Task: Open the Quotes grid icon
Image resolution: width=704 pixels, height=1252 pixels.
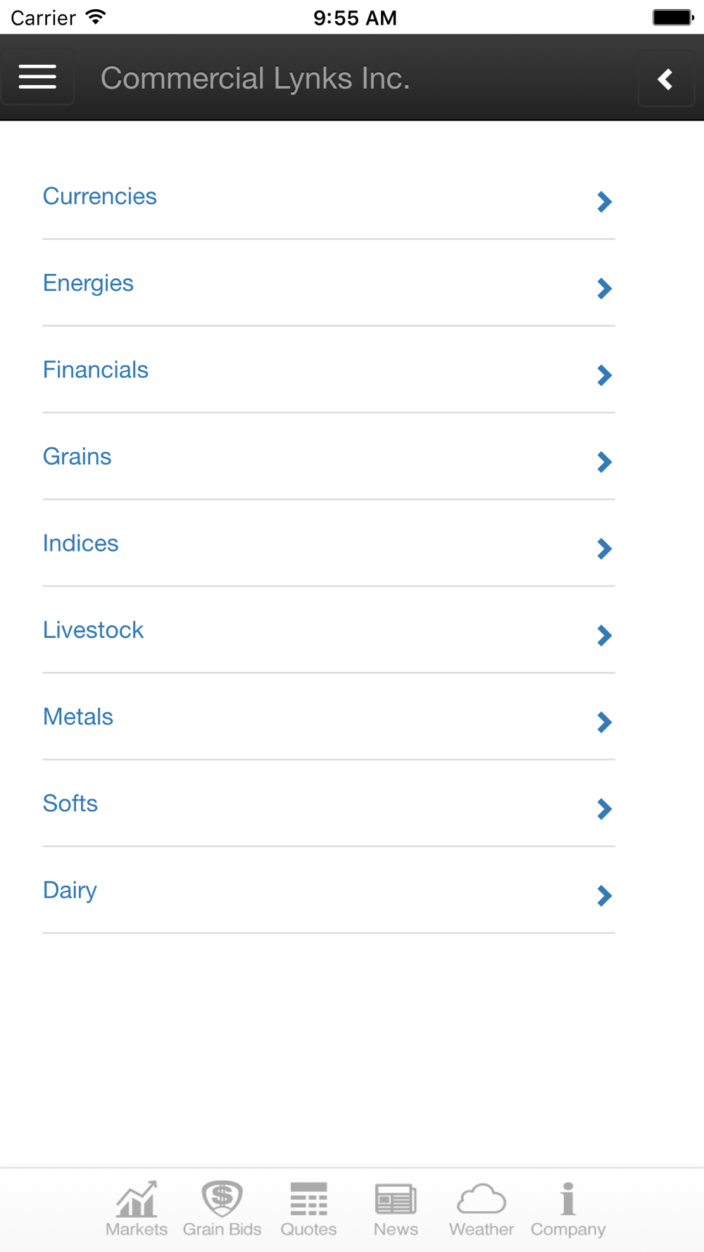Action: tap(308, 1200)
